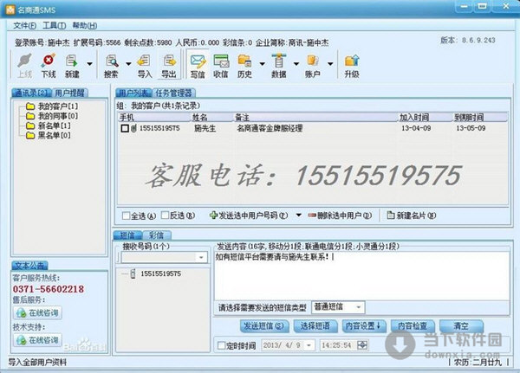Click the 加入时间 column header
The image size is (520, 373).
tap(426, 118)
